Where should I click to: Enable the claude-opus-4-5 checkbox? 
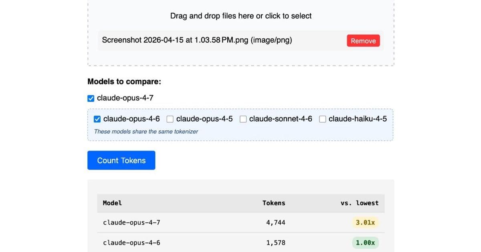[x=170, y=119]
